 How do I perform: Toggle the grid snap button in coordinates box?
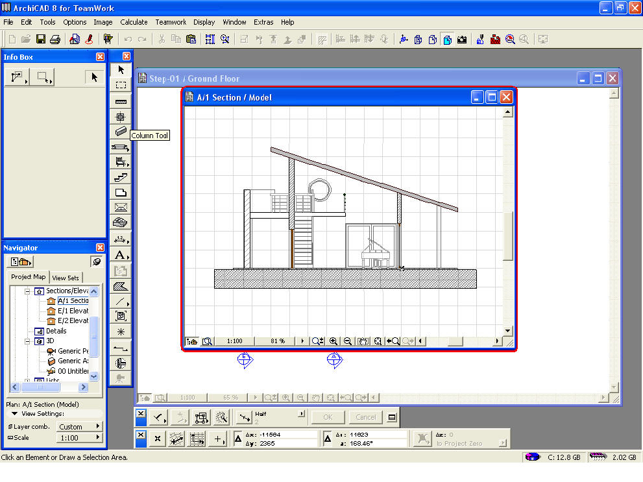click(176, 439)
